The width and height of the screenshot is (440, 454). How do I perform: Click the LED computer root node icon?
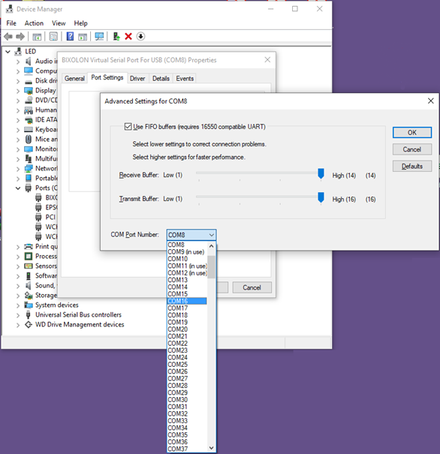(18, 52)
